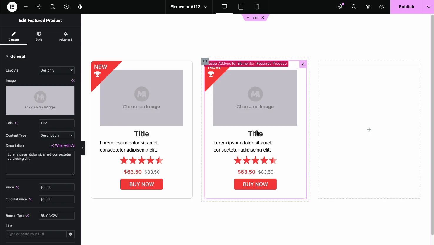The height and width of the screenshot is (245, 434).
Task: Focus the Original Price field
Action: (x=57, y=199)
